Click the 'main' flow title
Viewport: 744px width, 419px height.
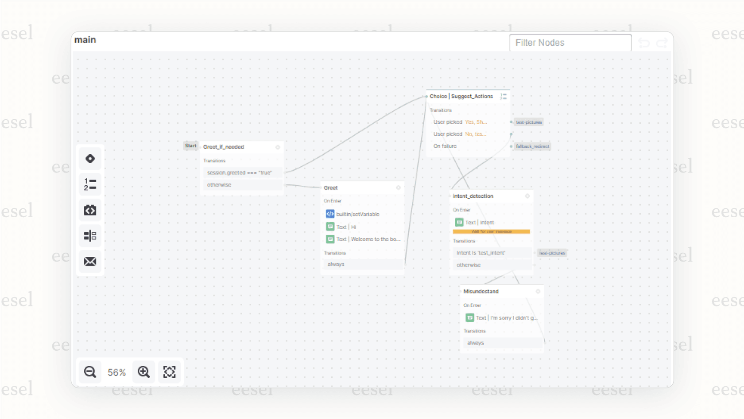pos(85,40)
